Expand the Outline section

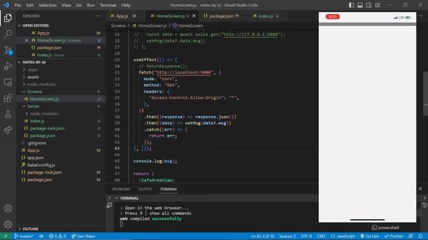19,229
